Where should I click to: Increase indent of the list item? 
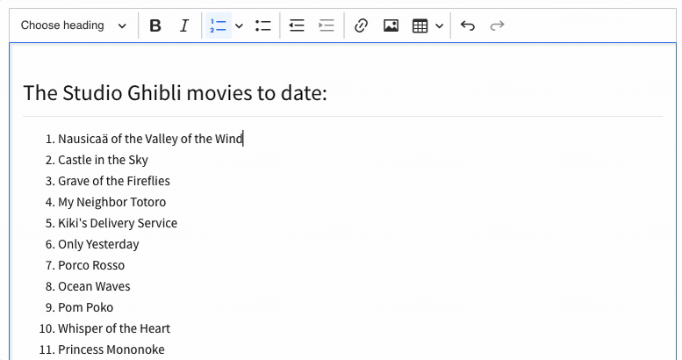click(x=327, y=25)
